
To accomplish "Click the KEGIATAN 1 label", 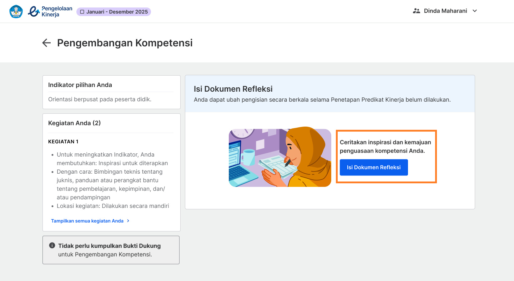I will [x=63, y=142].
